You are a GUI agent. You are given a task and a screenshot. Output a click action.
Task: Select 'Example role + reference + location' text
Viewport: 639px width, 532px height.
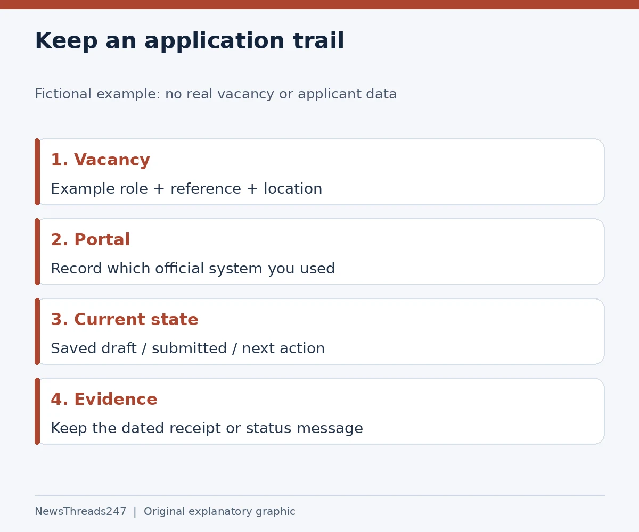186,189
